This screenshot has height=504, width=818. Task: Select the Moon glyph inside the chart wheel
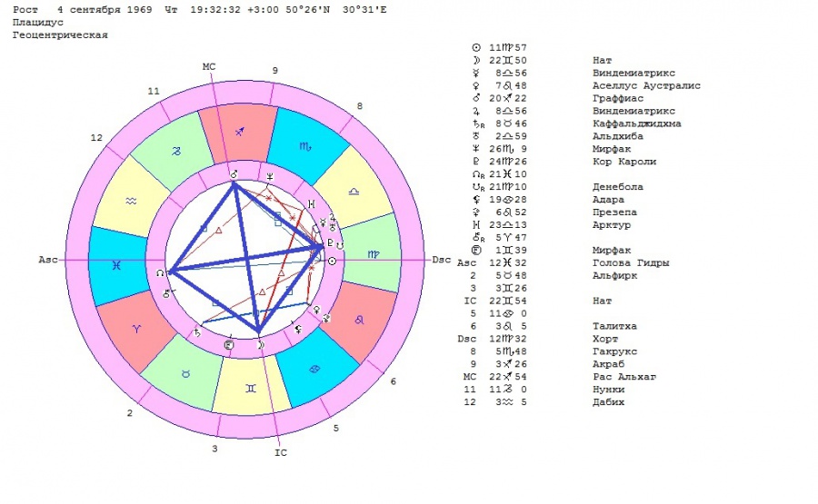261,345
